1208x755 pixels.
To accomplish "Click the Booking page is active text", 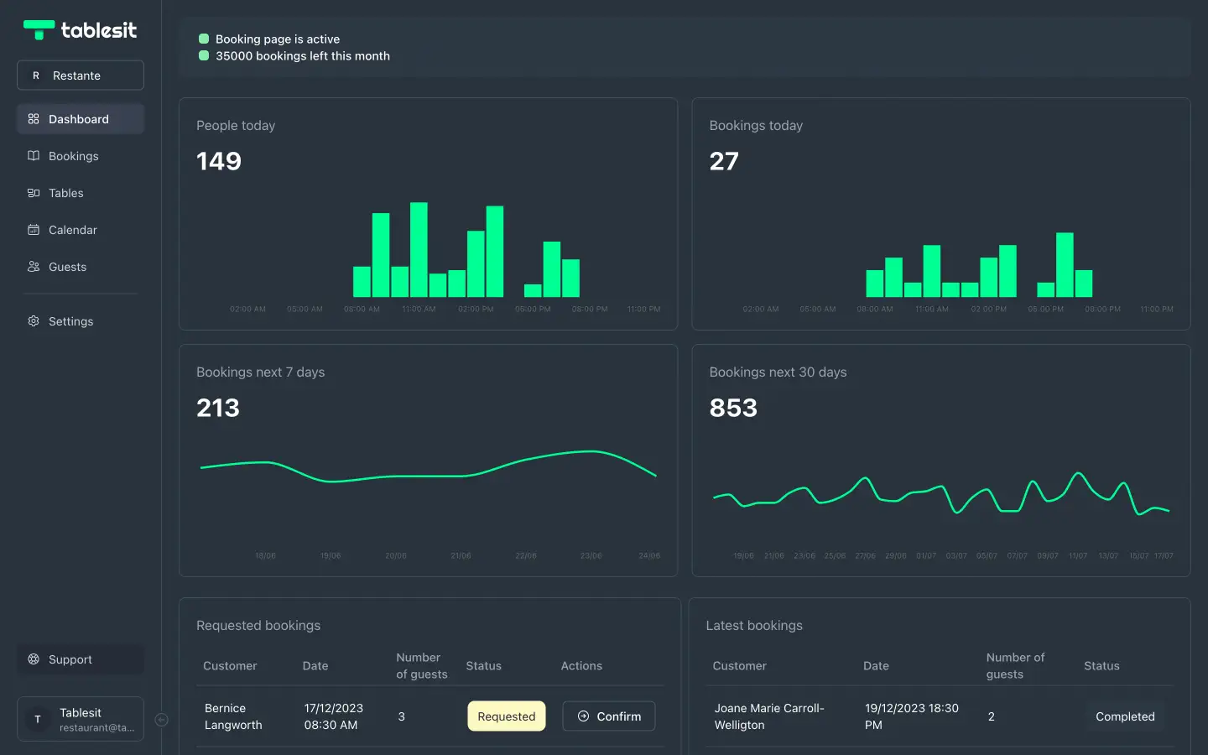I will [x=278, y=39].
